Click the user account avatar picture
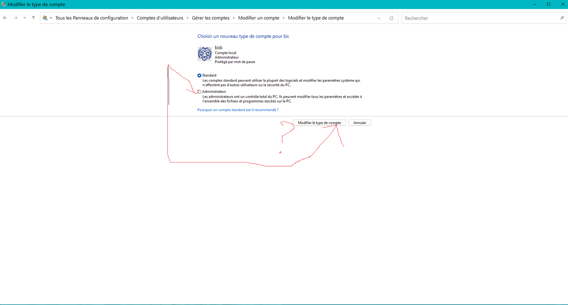 tap(205, 54)
